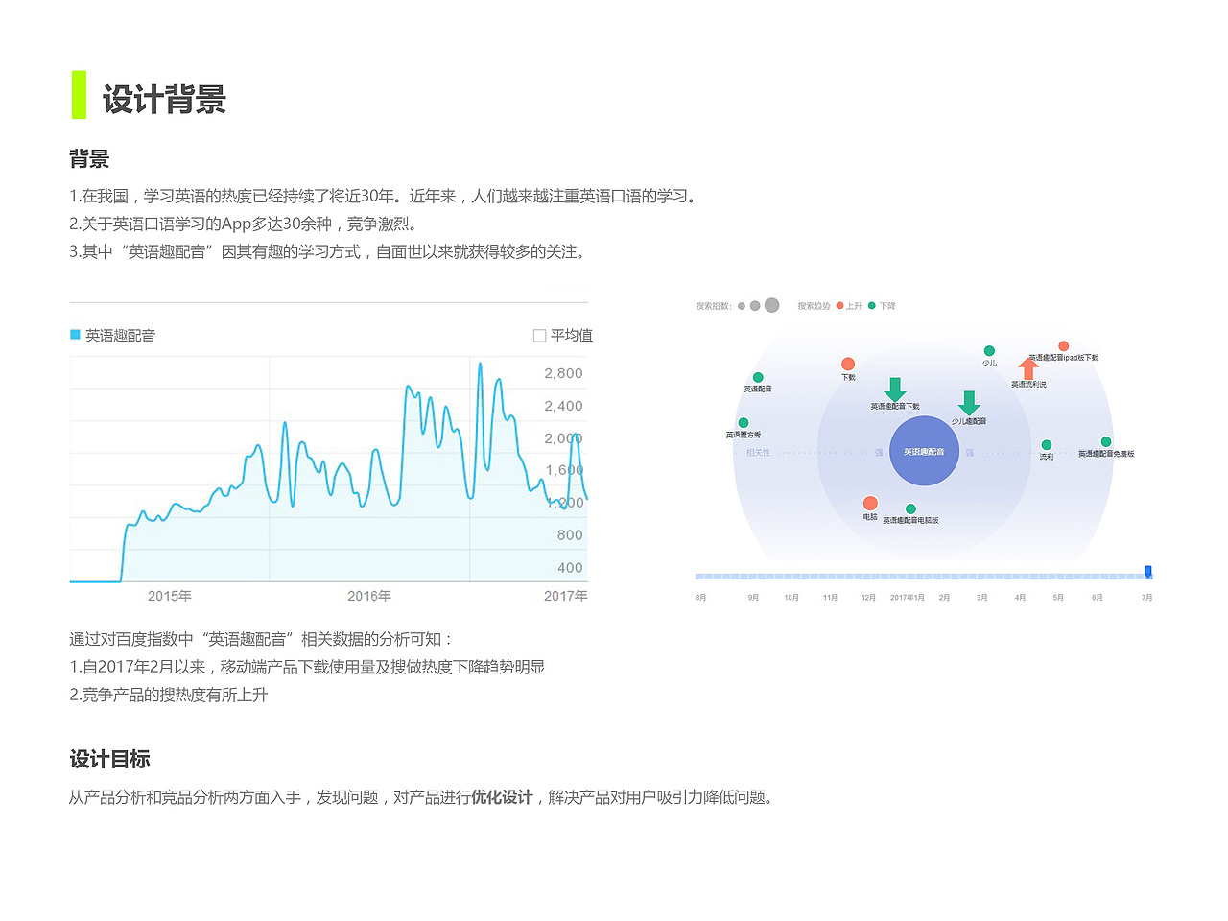Viewport: 1228px width, 921px height.
Task: Toggle the 平均值 checkbox
Action: click(x=539, y=336)
